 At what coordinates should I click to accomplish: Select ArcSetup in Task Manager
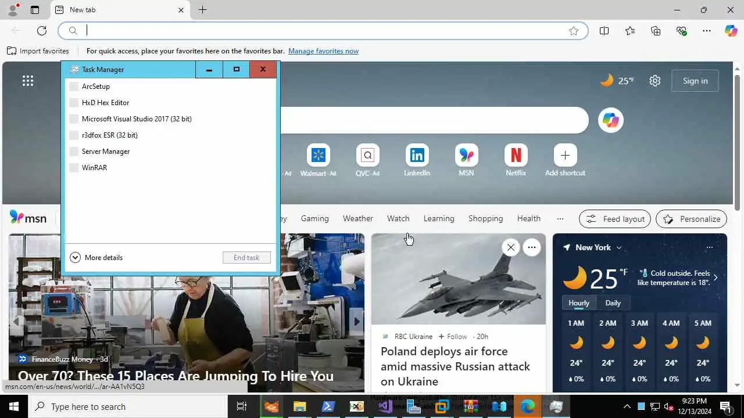click(170, 87)
